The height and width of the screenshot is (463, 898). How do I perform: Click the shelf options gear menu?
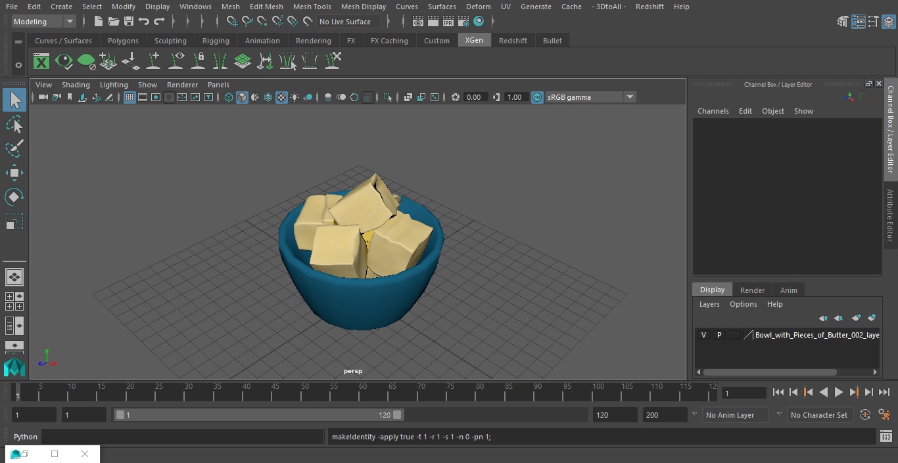pos(18,65)
